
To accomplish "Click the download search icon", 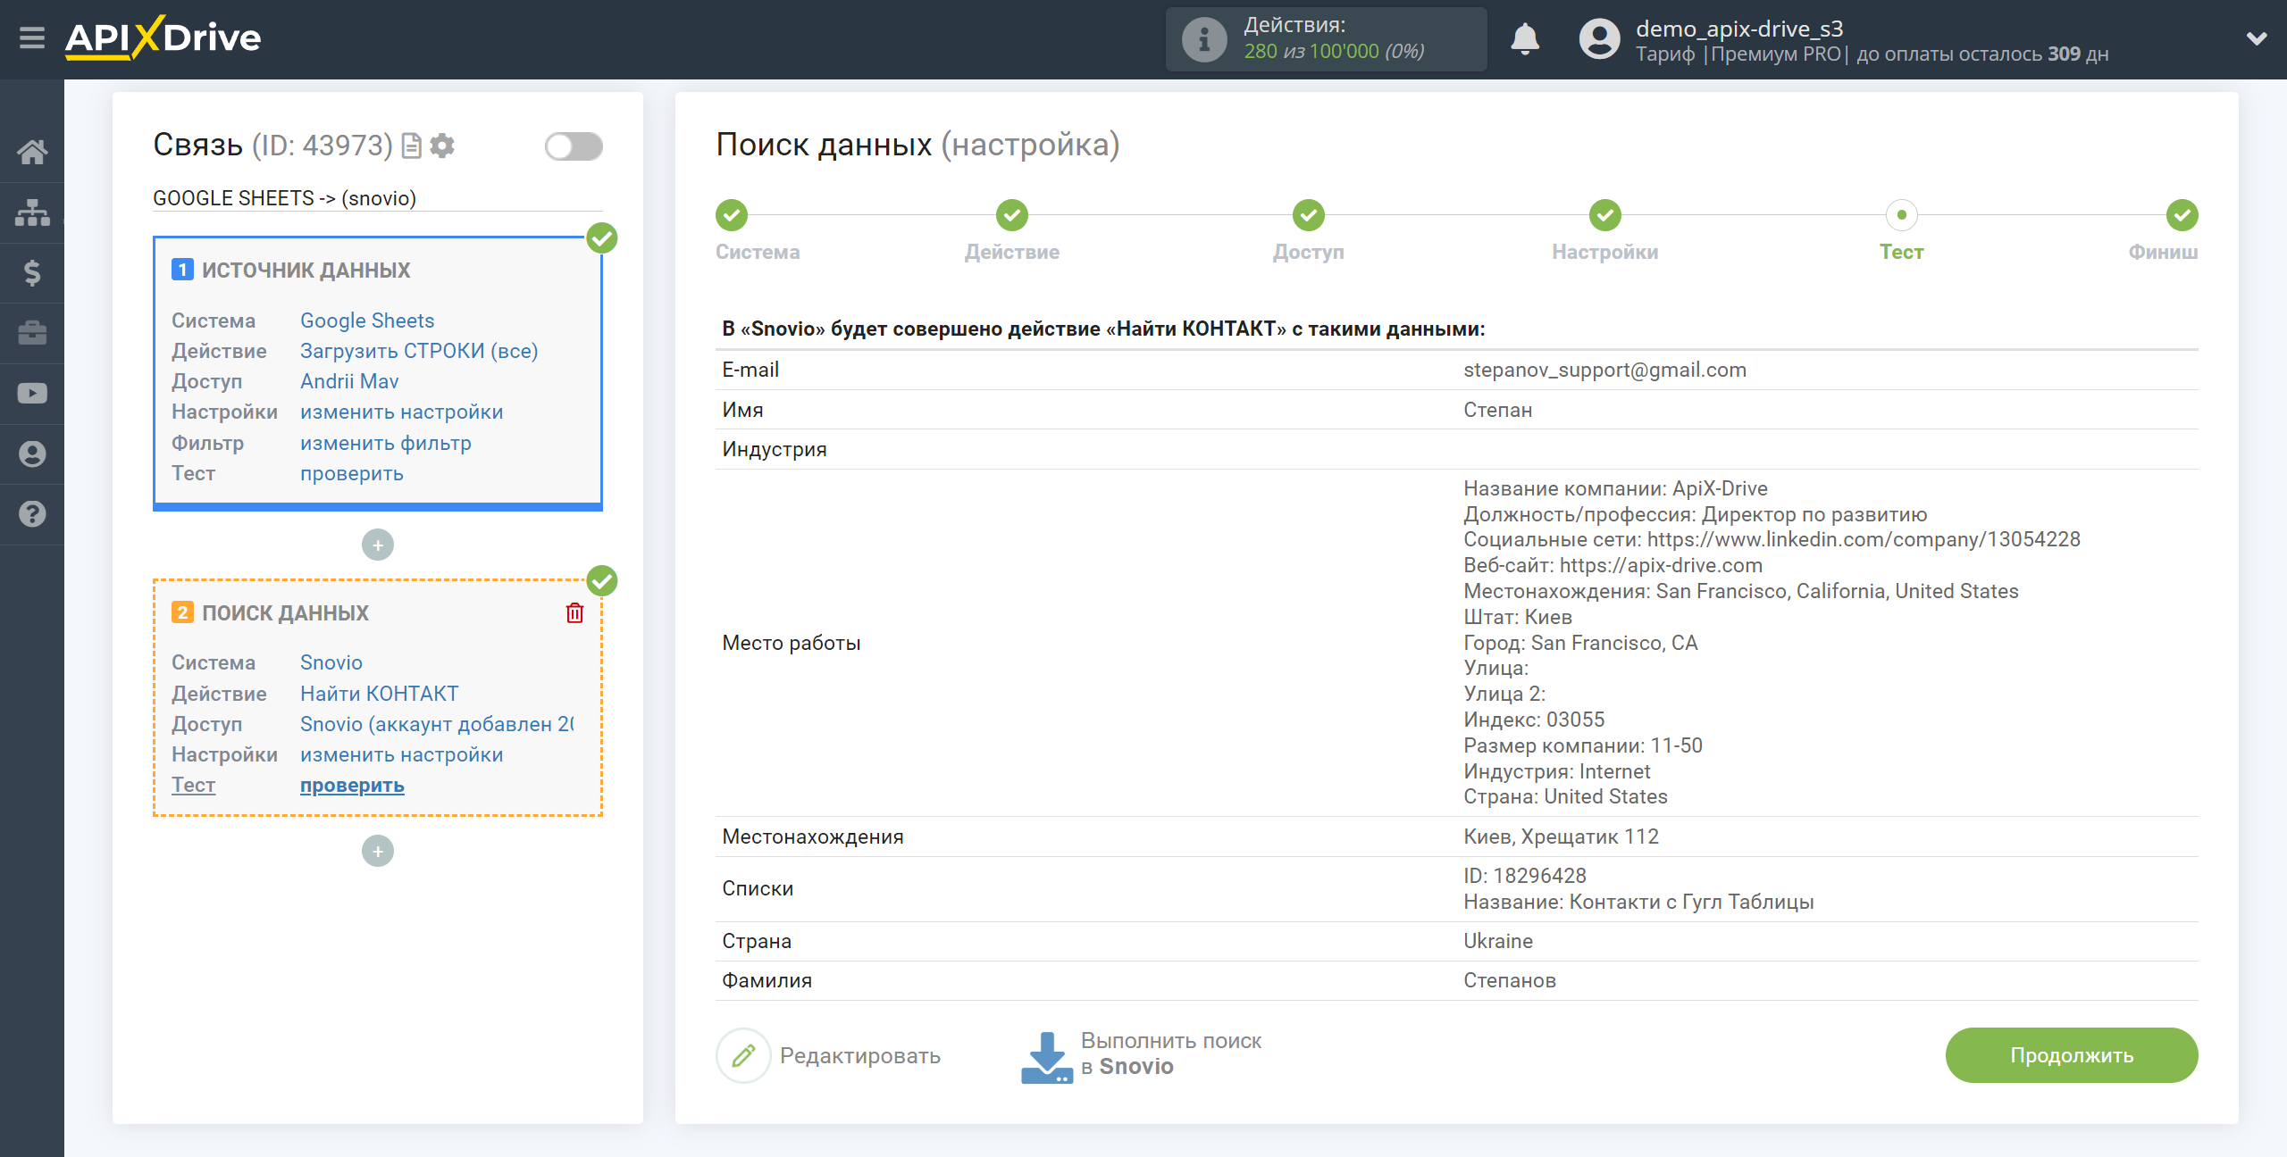I will (1046, 1057).
